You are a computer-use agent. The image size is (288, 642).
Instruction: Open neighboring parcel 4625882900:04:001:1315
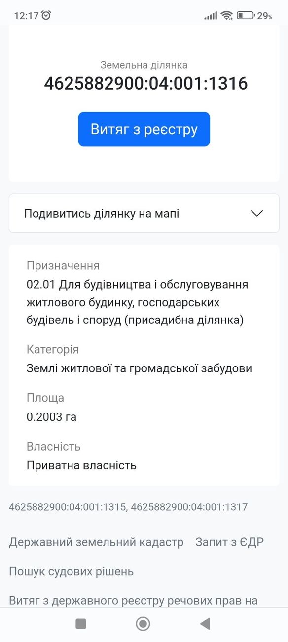click(x=68, y=506)
